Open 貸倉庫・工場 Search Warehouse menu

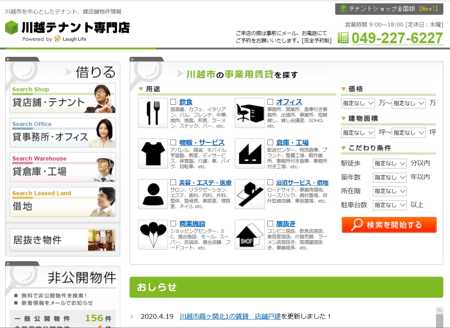point(63,168)
